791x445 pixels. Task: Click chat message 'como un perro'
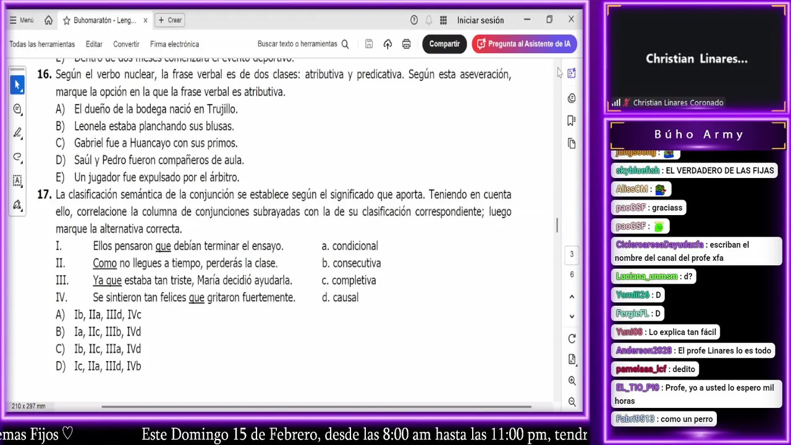(686, 419)
